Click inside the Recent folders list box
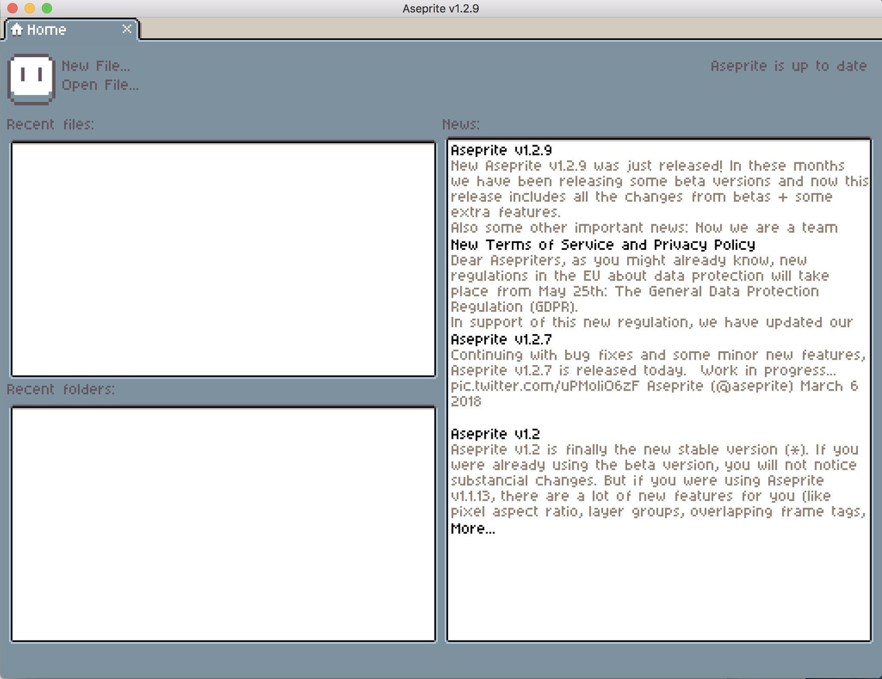Image resolution: width=882 pixels, height=679 pixels. point(223,524)
